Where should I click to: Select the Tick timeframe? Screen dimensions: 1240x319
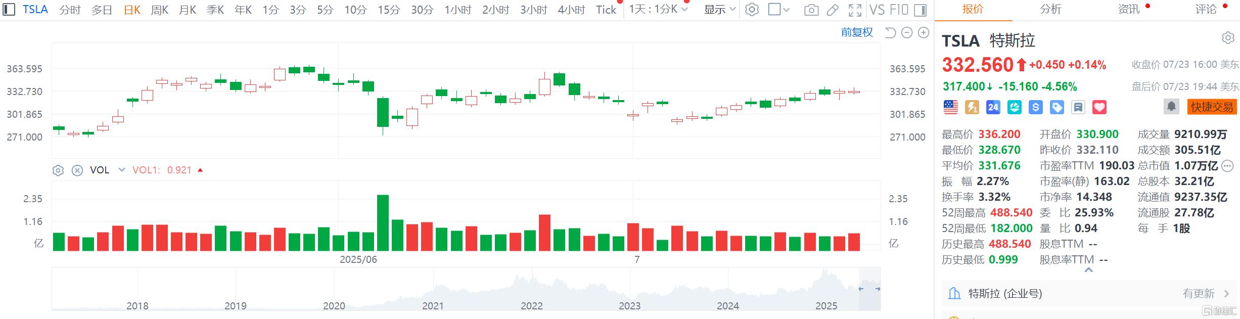[x=606, y=10]
